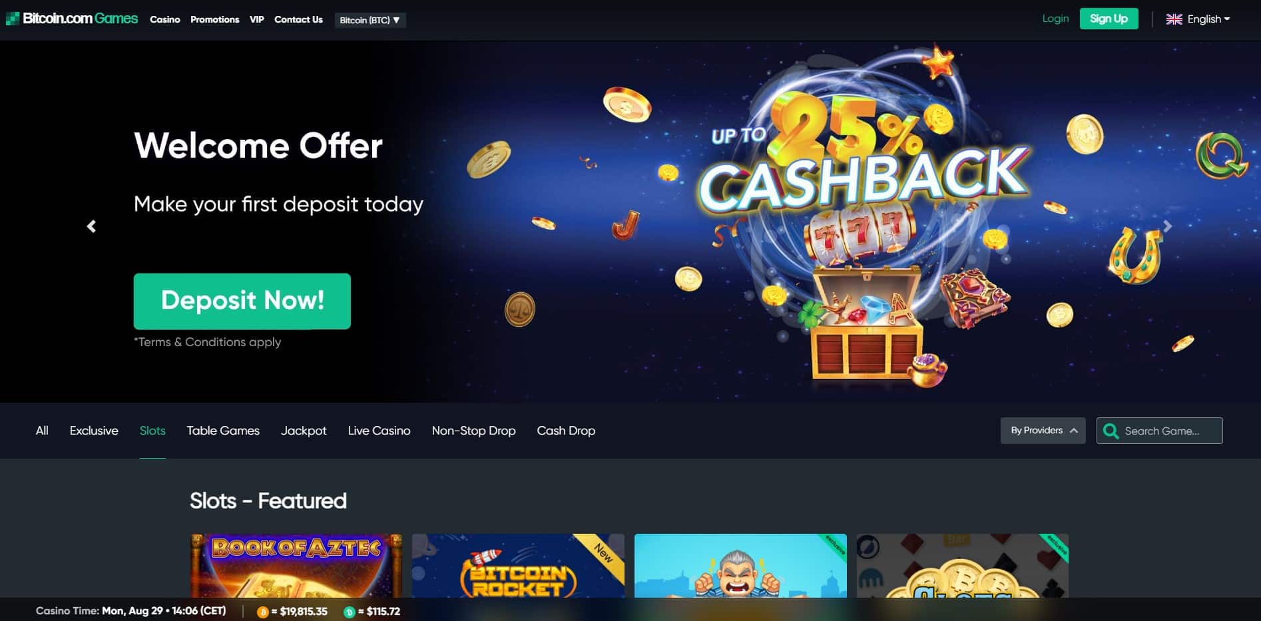Go to previous banner slide arrow
The width and height of the screenshot is (1261, 621).
[92, 226]
